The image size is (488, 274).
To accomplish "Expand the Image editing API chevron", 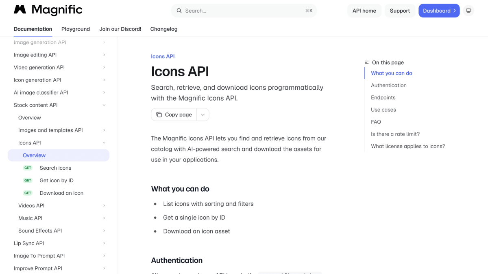I will click(104, 55).
